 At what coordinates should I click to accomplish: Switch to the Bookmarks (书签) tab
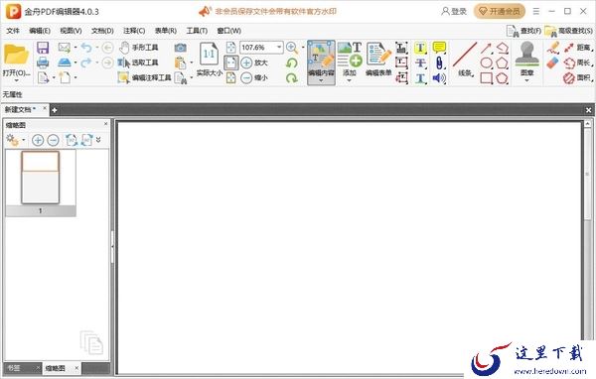pos(14,368)
